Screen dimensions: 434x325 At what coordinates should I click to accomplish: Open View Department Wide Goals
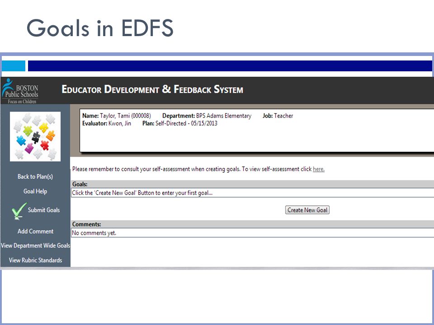tap(35, 246)
